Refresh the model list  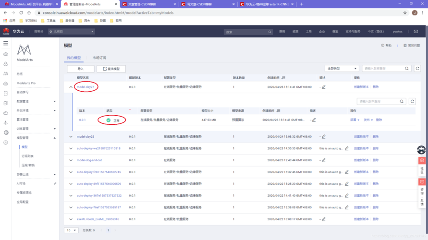pos(417,69)
